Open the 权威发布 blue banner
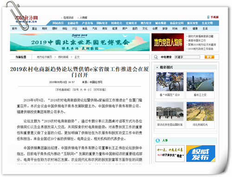 point(200,153)
